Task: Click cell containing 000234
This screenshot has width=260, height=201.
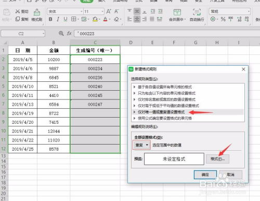Action: click(x=95, y=68)
